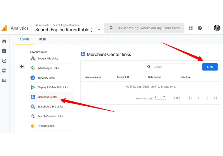The image size is (223, 156).
Task: Click the PRODUCT LINKS section label
Action: point(39,52)
